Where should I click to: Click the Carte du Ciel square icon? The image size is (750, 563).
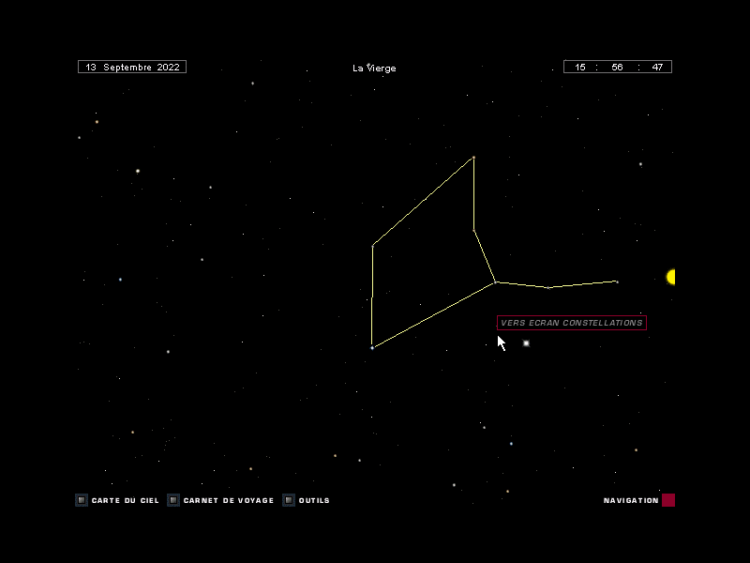[82, 500]
